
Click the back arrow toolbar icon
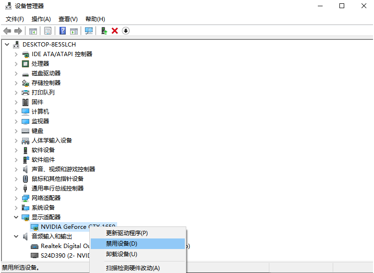pyautogui.click(x=7, y=31)
